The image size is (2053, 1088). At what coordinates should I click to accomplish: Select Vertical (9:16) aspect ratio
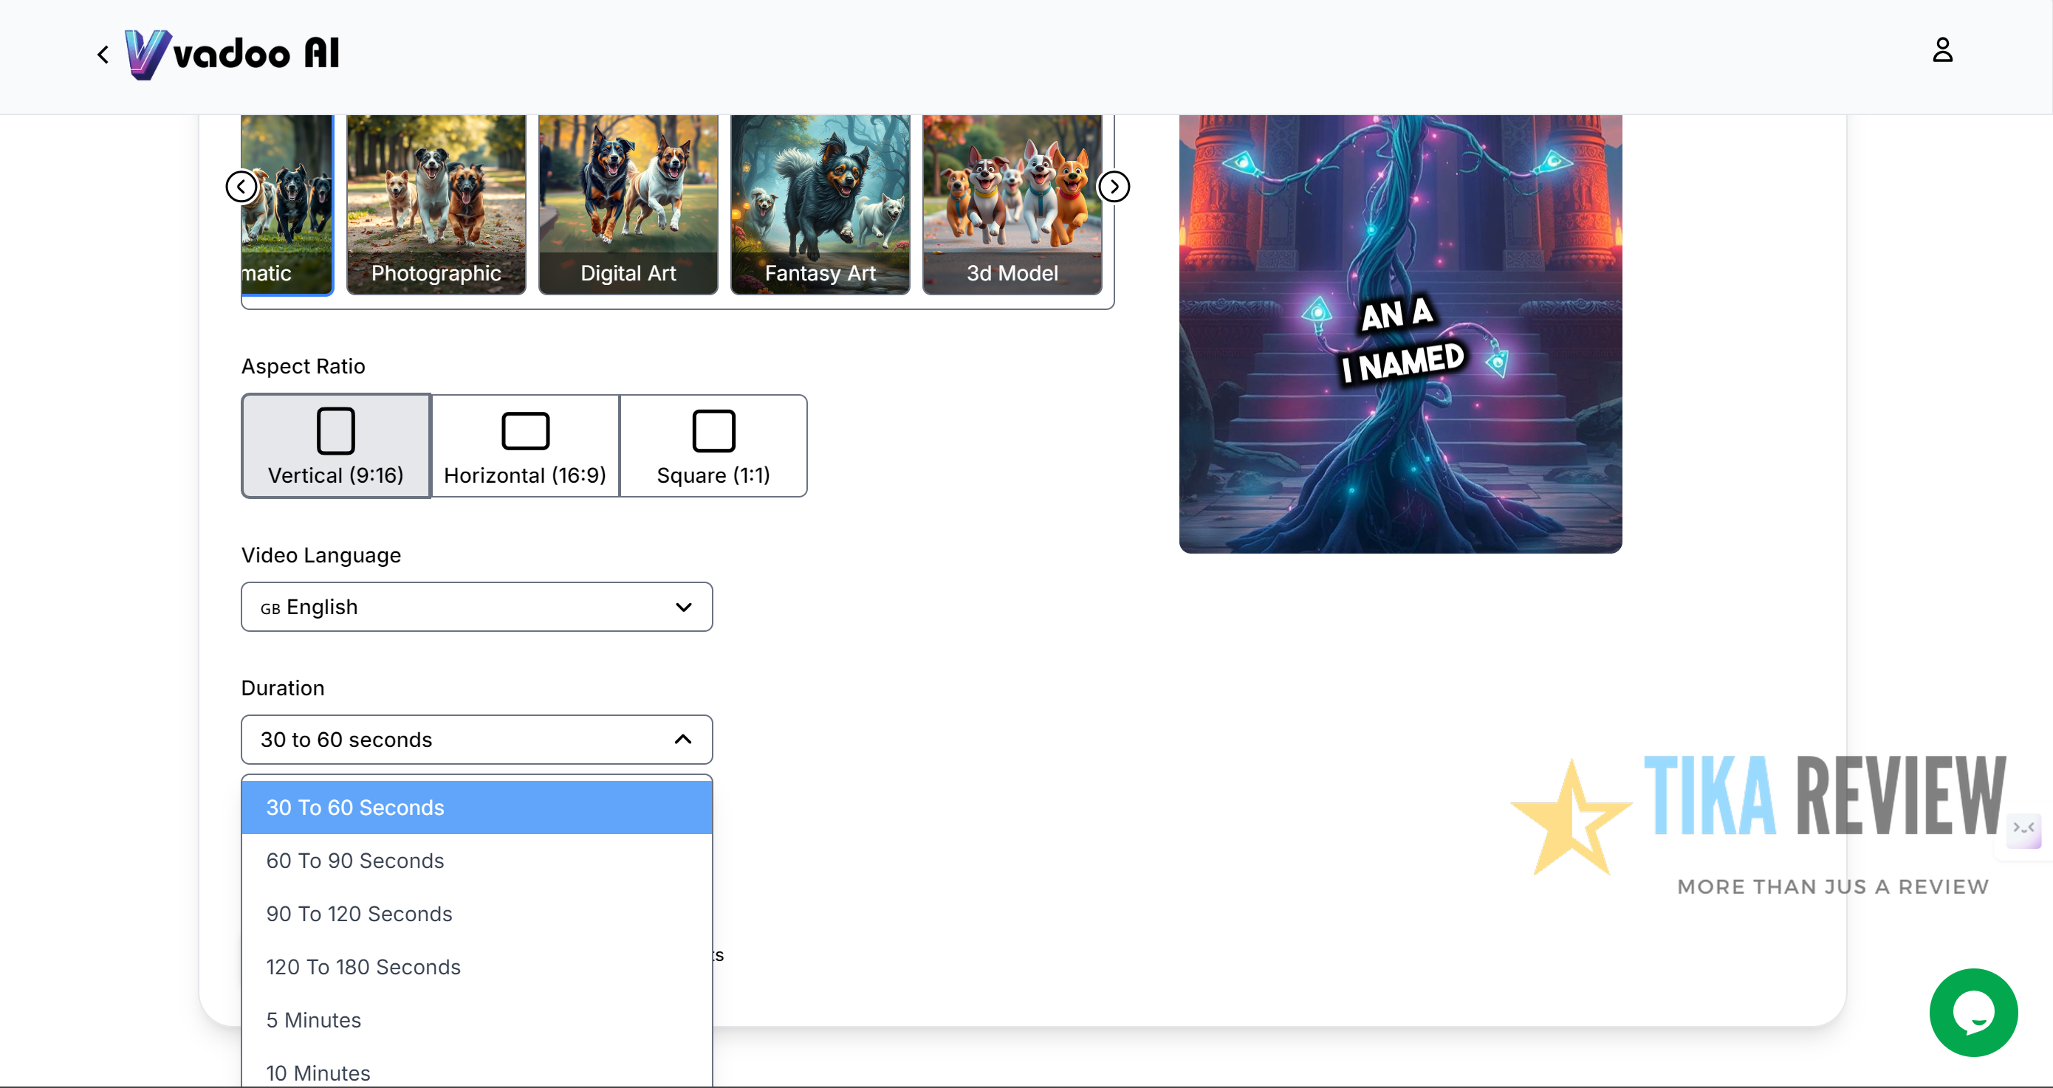(335, 446)
